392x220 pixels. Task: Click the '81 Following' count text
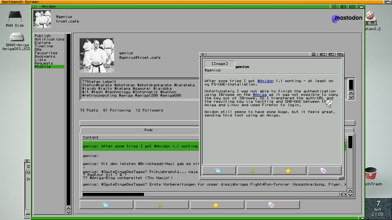[117, 110]
